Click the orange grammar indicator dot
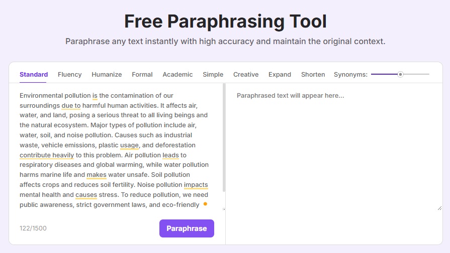Screen dimensions: 450x253 (x=205, y=204)
